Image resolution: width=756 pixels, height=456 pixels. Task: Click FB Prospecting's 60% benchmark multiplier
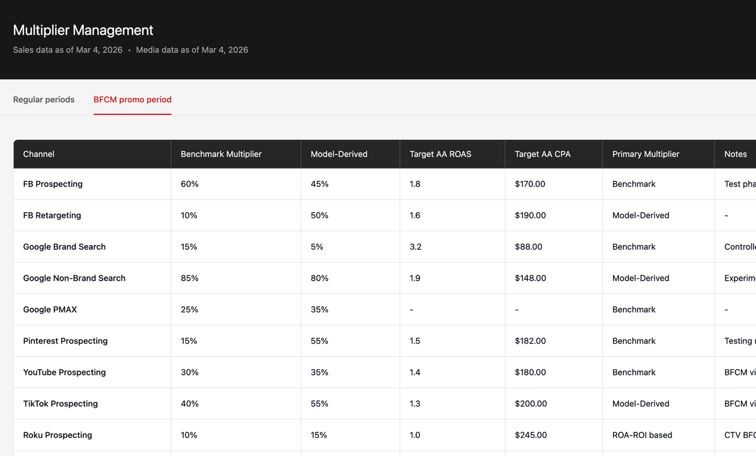tap(189, 184)
